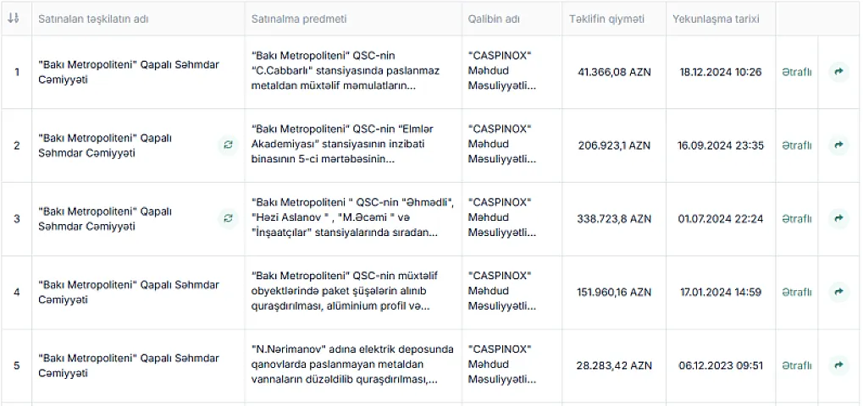Click refresh icon in row 2 organization cell
The image size is (863, 406).
228,145
